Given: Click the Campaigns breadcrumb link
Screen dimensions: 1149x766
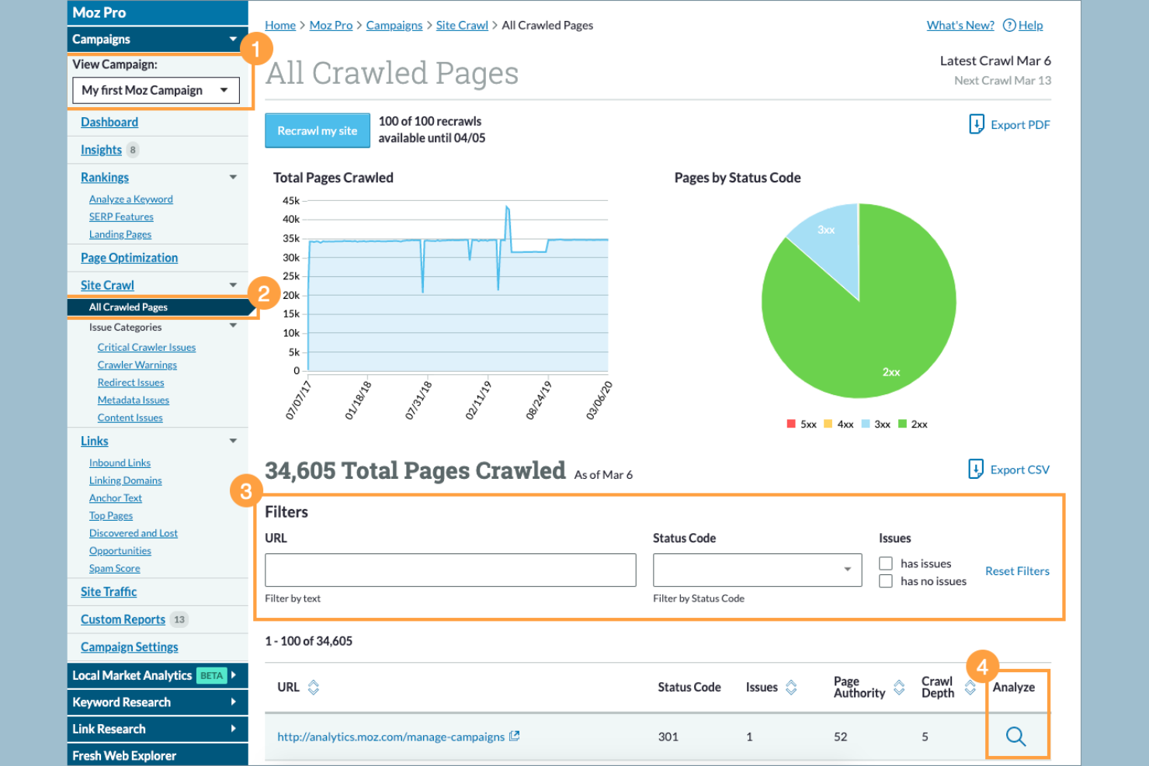Looking at the screenshot, I should tap(394, 26).
